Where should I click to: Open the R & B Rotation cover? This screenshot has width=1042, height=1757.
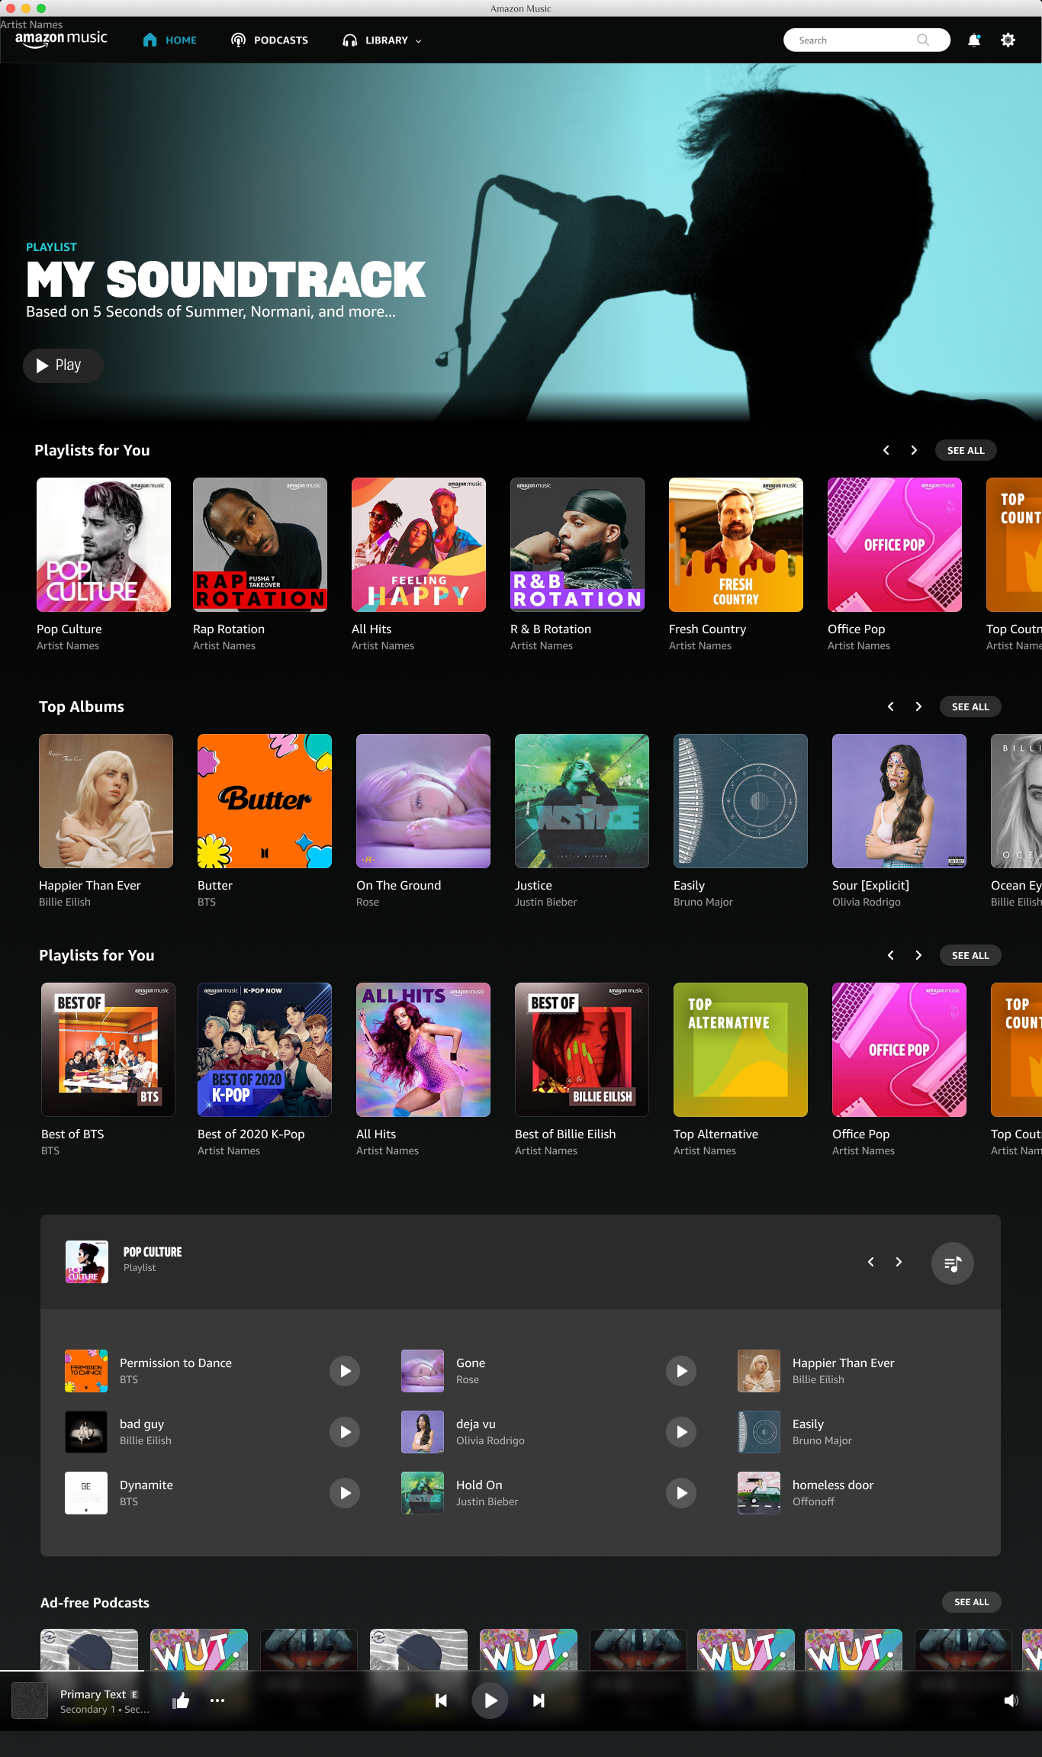pos(577,545)
